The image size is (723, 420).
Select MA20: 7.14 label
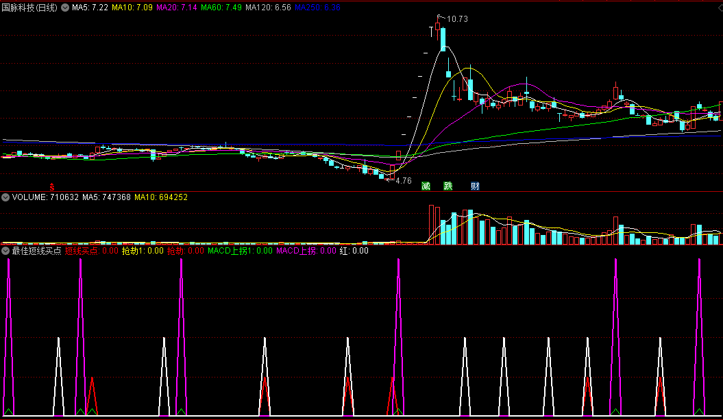pos(177,8)
